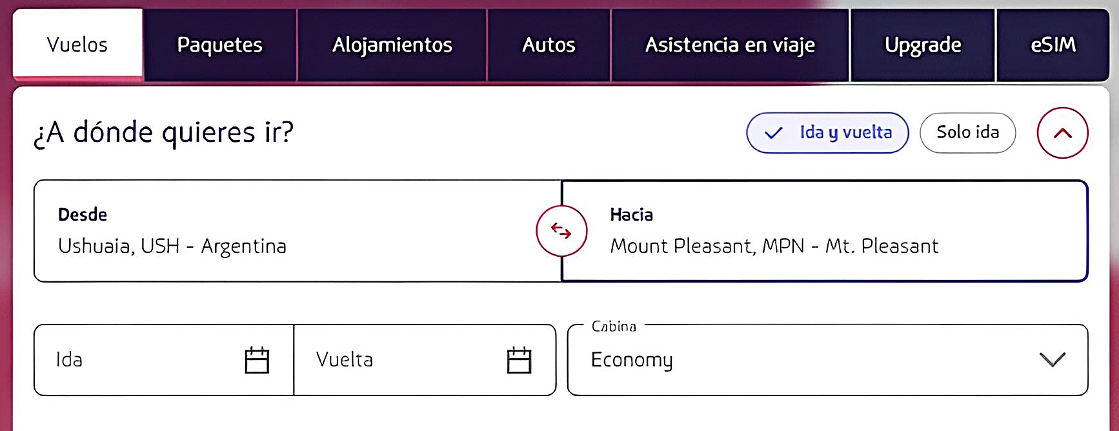Click the checkmark in Ida y vuelta
The width and height of the screenshot is (1119, 431).
tap(773, 134)
